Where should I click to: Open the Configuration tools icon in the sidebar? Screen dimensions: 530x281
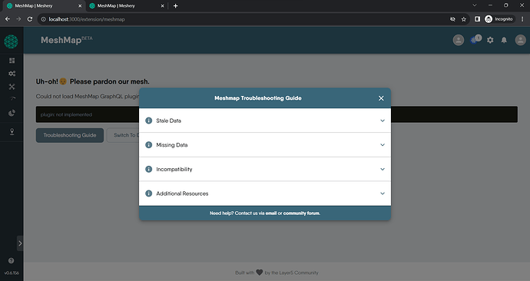tap(12, 87)
